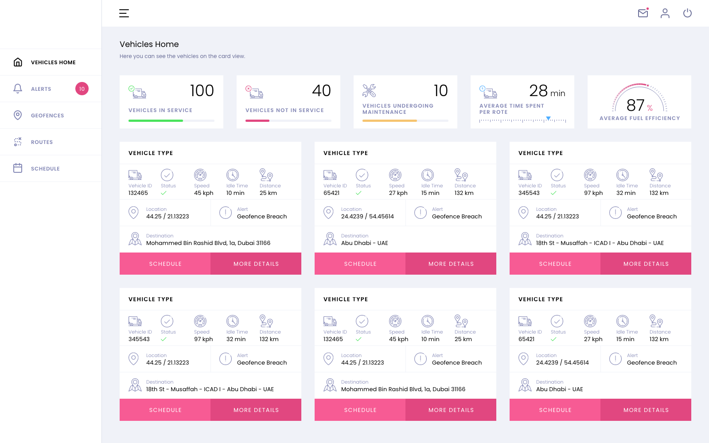Open the hamburger menu icon
The image size is (709, 443).
(x=124, y=13)
